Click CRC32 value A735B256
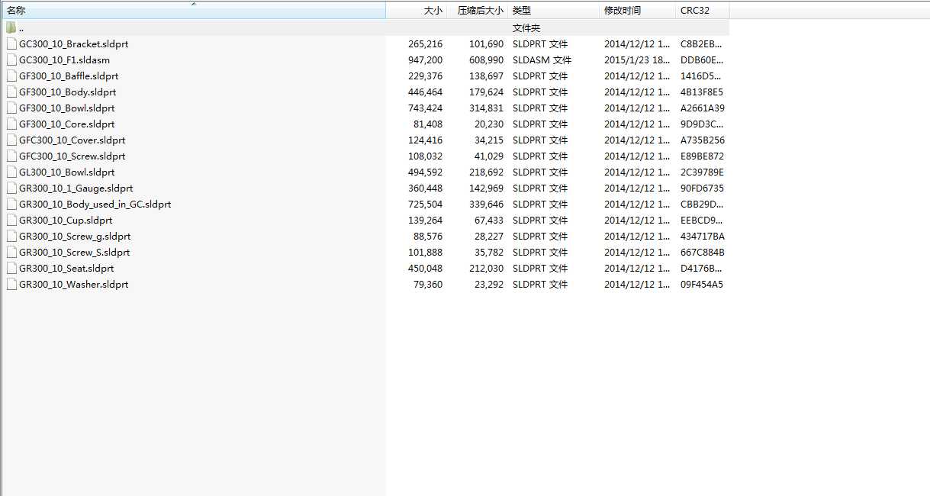The image size is (930, 496). (703, 140)
